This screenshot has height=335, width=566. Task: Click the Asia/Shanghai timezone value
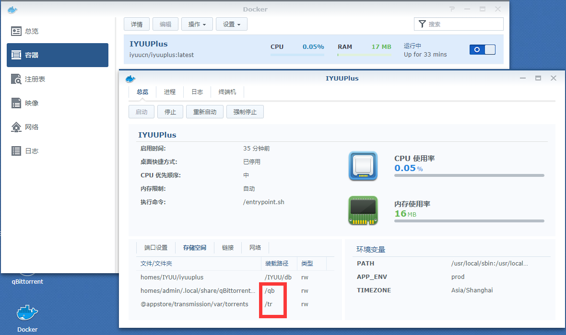pos(472,290)
